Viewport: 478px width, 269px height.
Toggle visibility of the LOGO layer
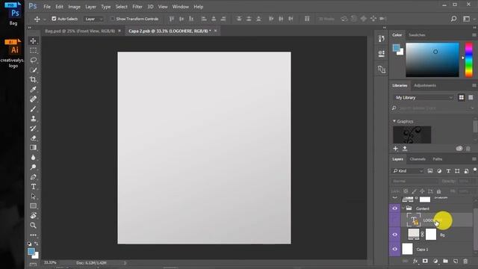tap(395, 220)
